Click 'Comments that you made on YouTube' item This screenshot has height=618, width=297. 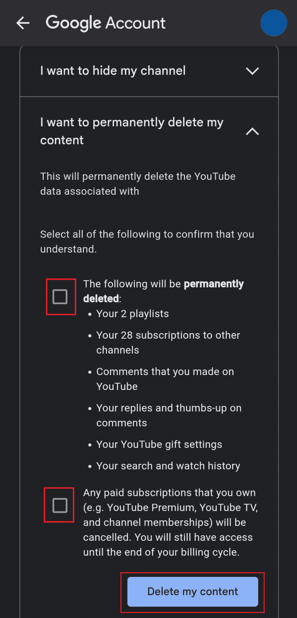click(x=165, y=379)
